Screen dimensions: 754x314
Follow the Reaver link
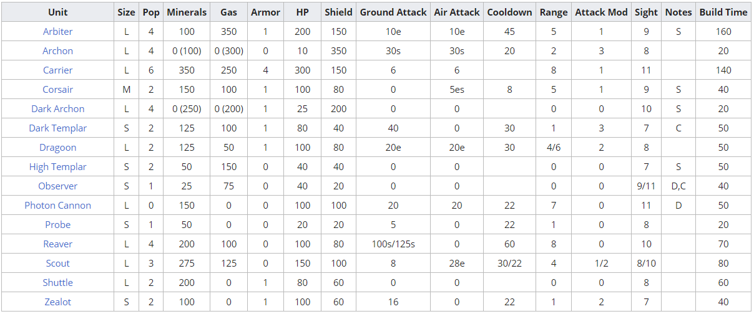click(x=57, y=244)
